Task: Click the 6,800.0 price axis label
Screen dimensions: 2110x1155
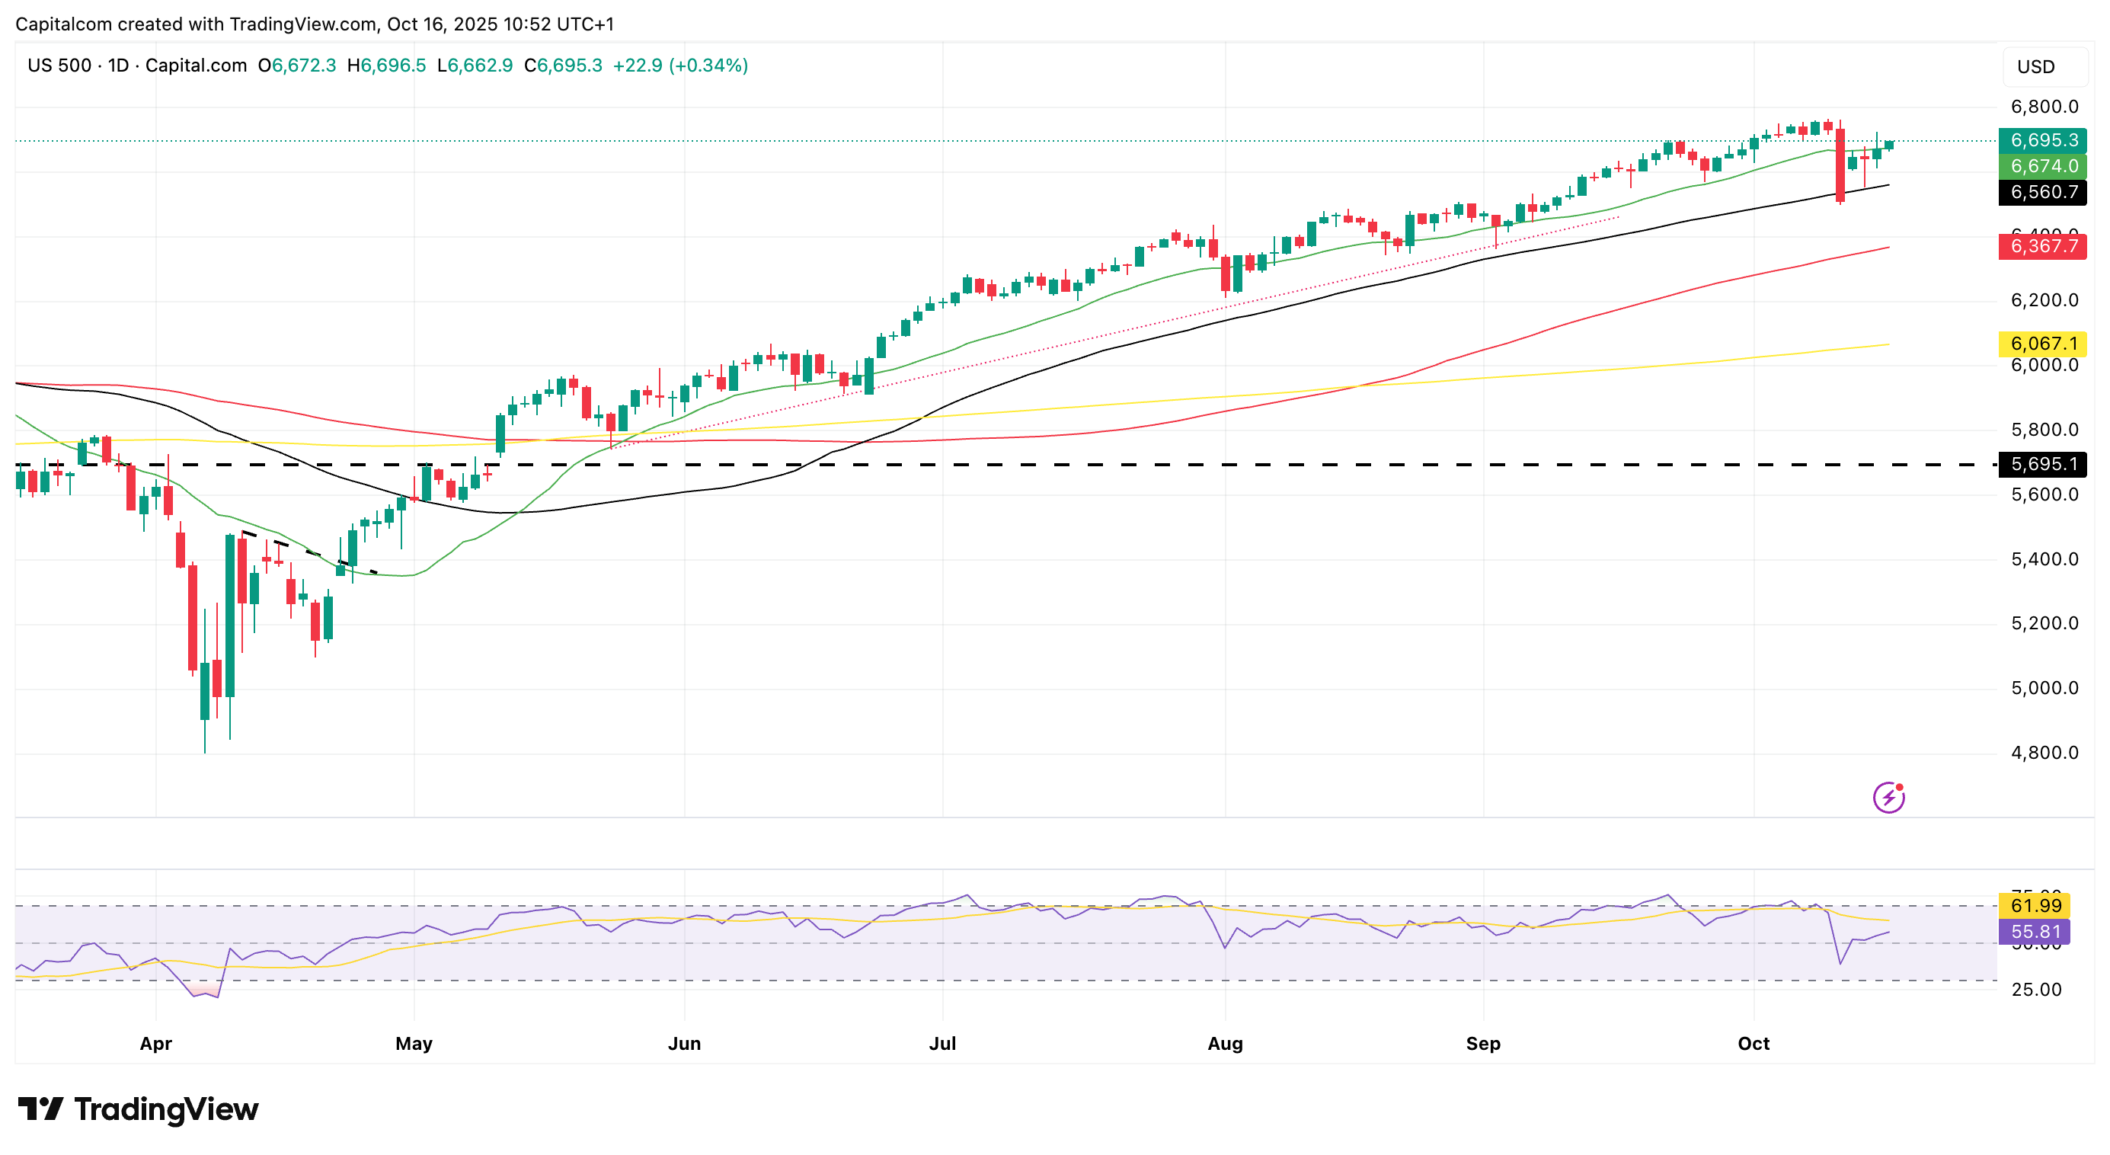Action: coord(2044,107)
